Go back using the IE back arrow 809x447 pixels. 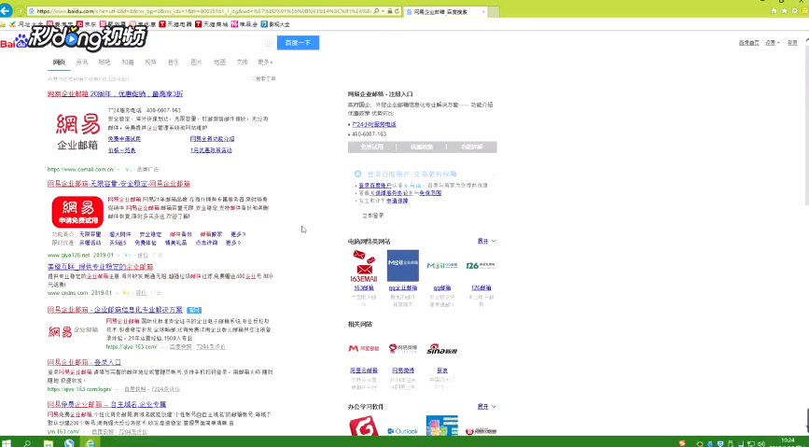point(6,10)
